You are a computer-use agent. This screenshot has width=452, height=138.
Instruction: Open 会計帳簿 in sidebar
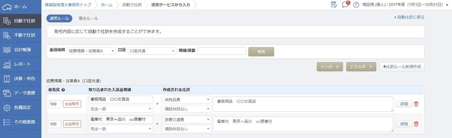(x=21, y=50)
